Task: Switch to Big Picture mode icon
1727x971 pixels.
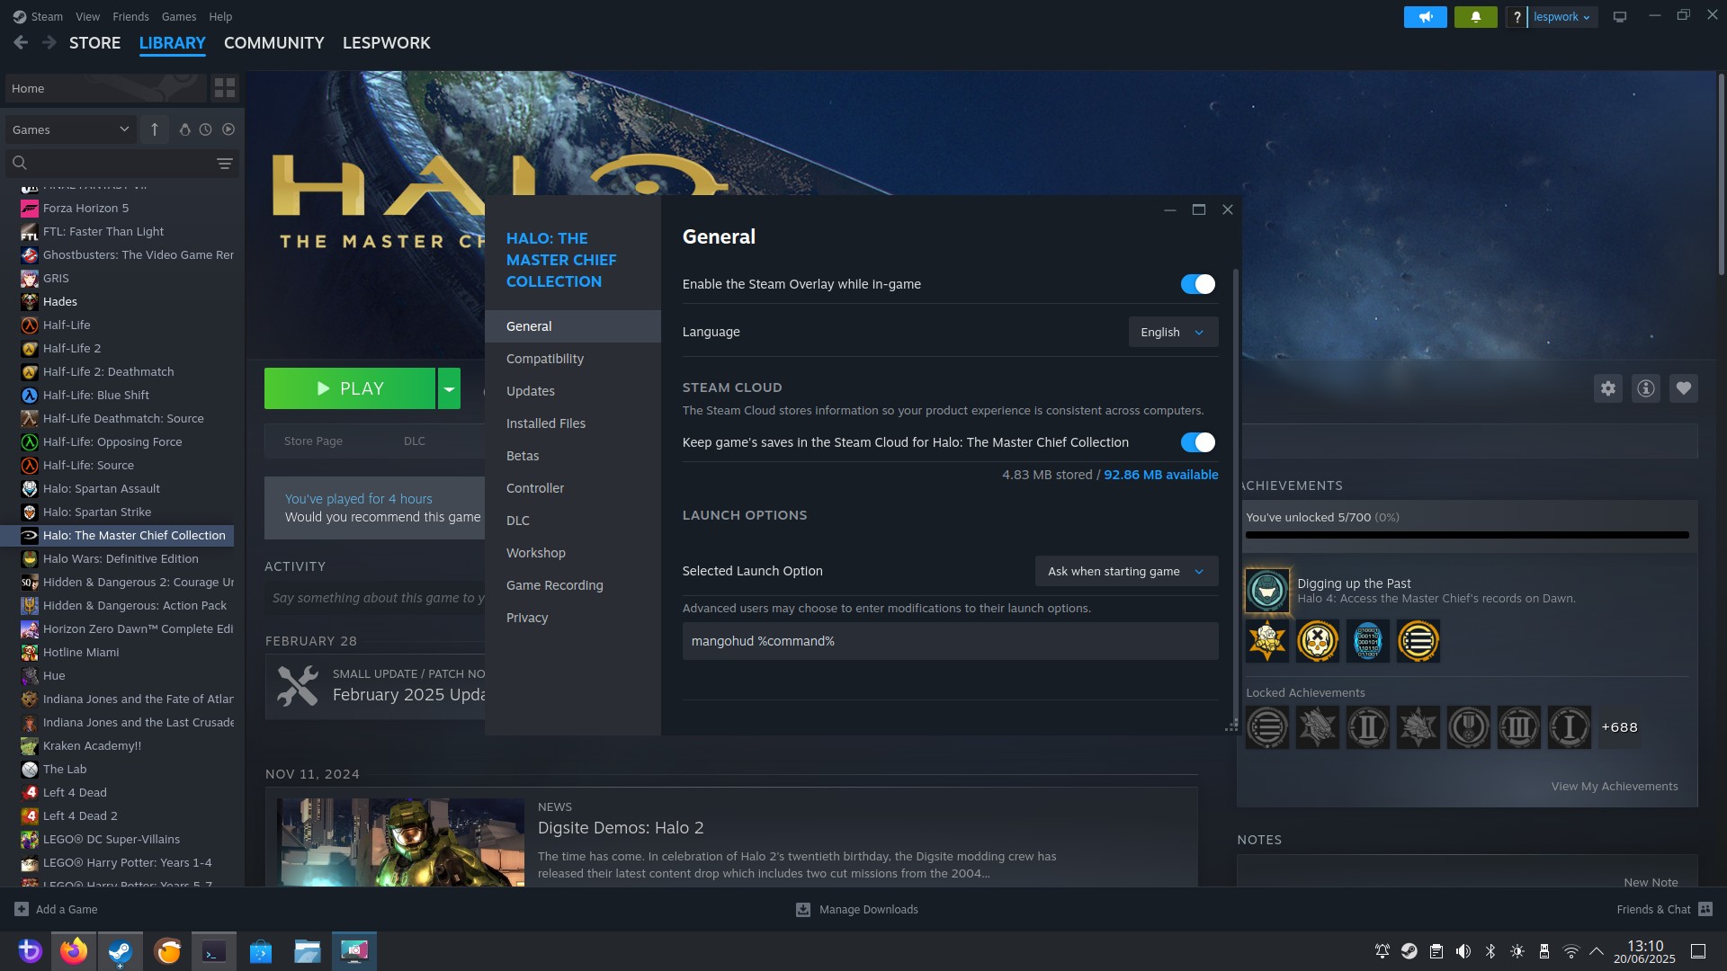Action: (x=1620, y=17)
